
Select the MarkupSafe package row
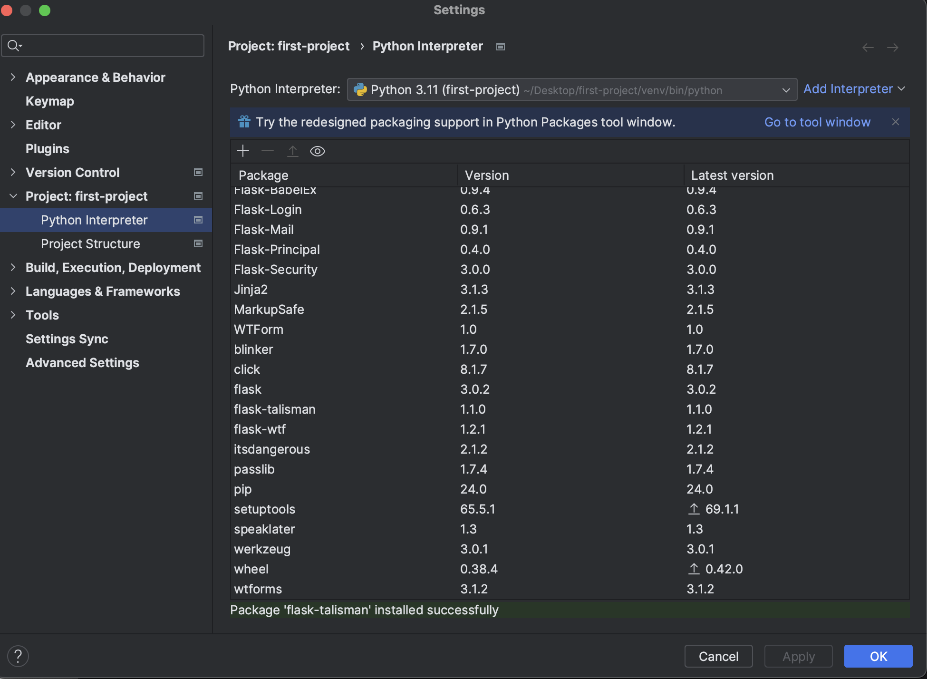tap(570, 309)
